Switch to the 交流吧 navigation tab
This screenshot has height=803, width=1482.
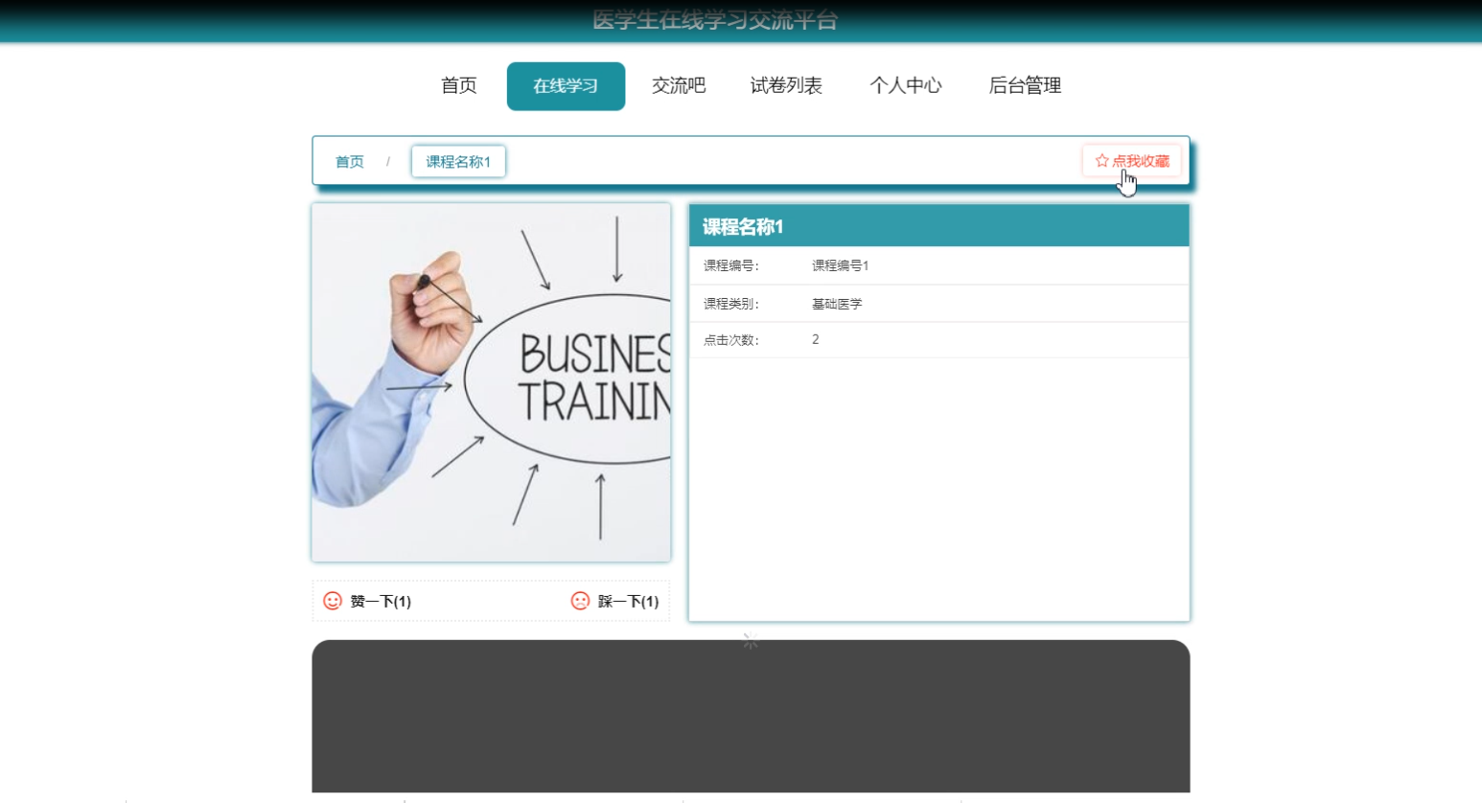point(678,85)
